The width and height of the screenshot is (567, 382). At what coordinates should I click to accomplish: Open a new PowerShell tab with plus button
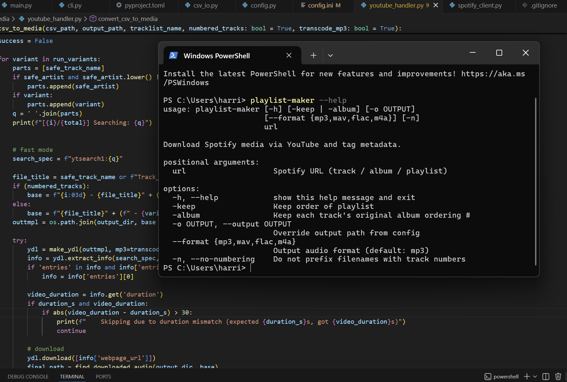[x=313, y=55]
